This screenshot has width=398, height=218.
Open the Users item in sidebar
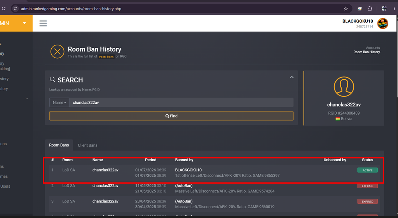pos(5,186)
